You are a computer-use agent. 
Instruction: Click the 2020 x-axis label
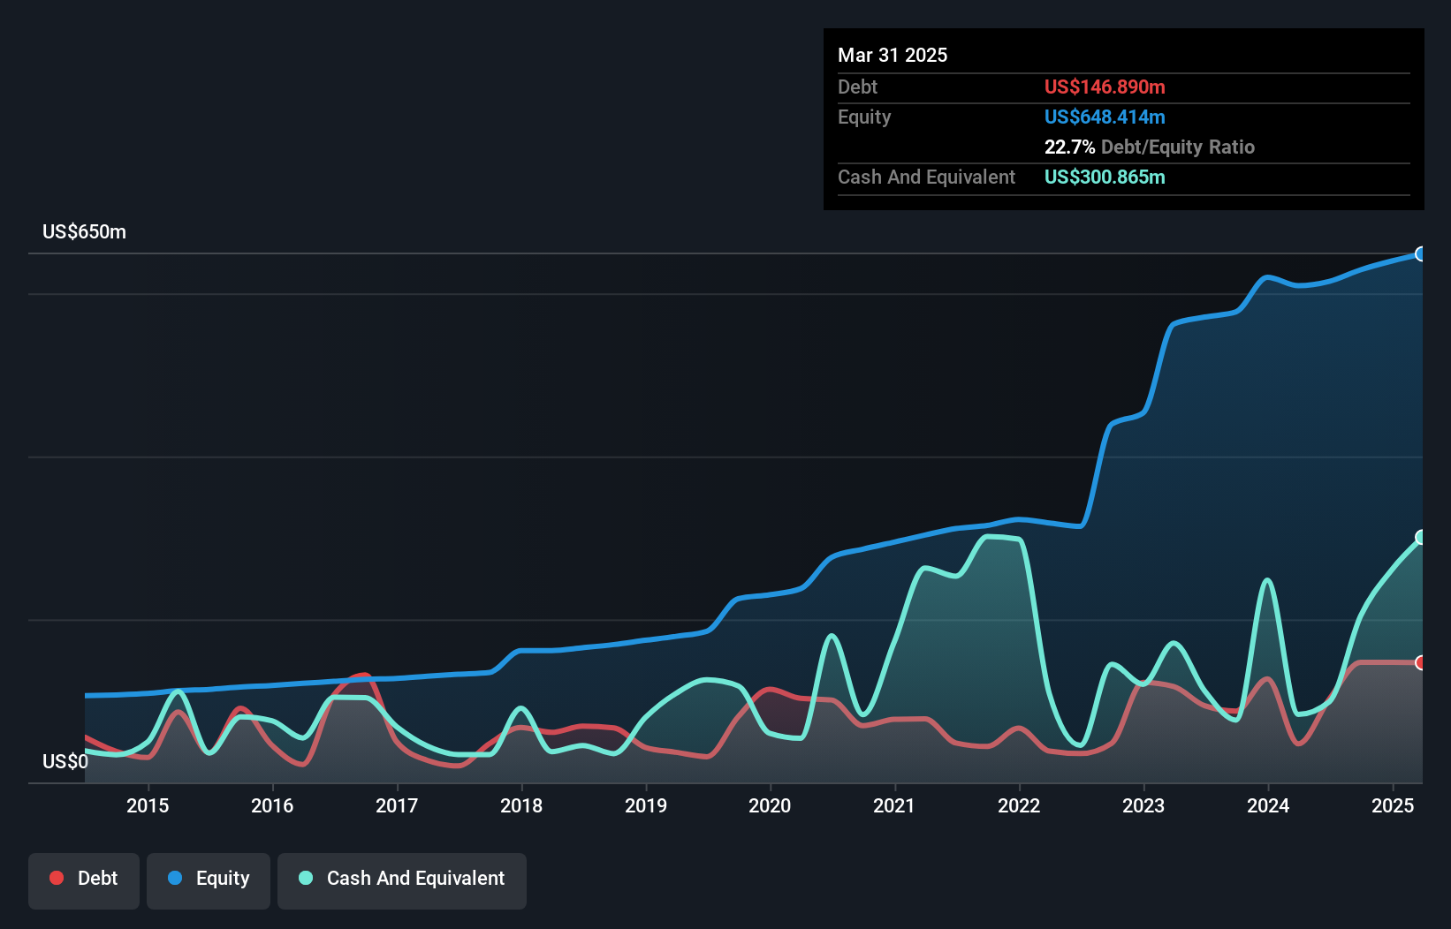(770, 805)
